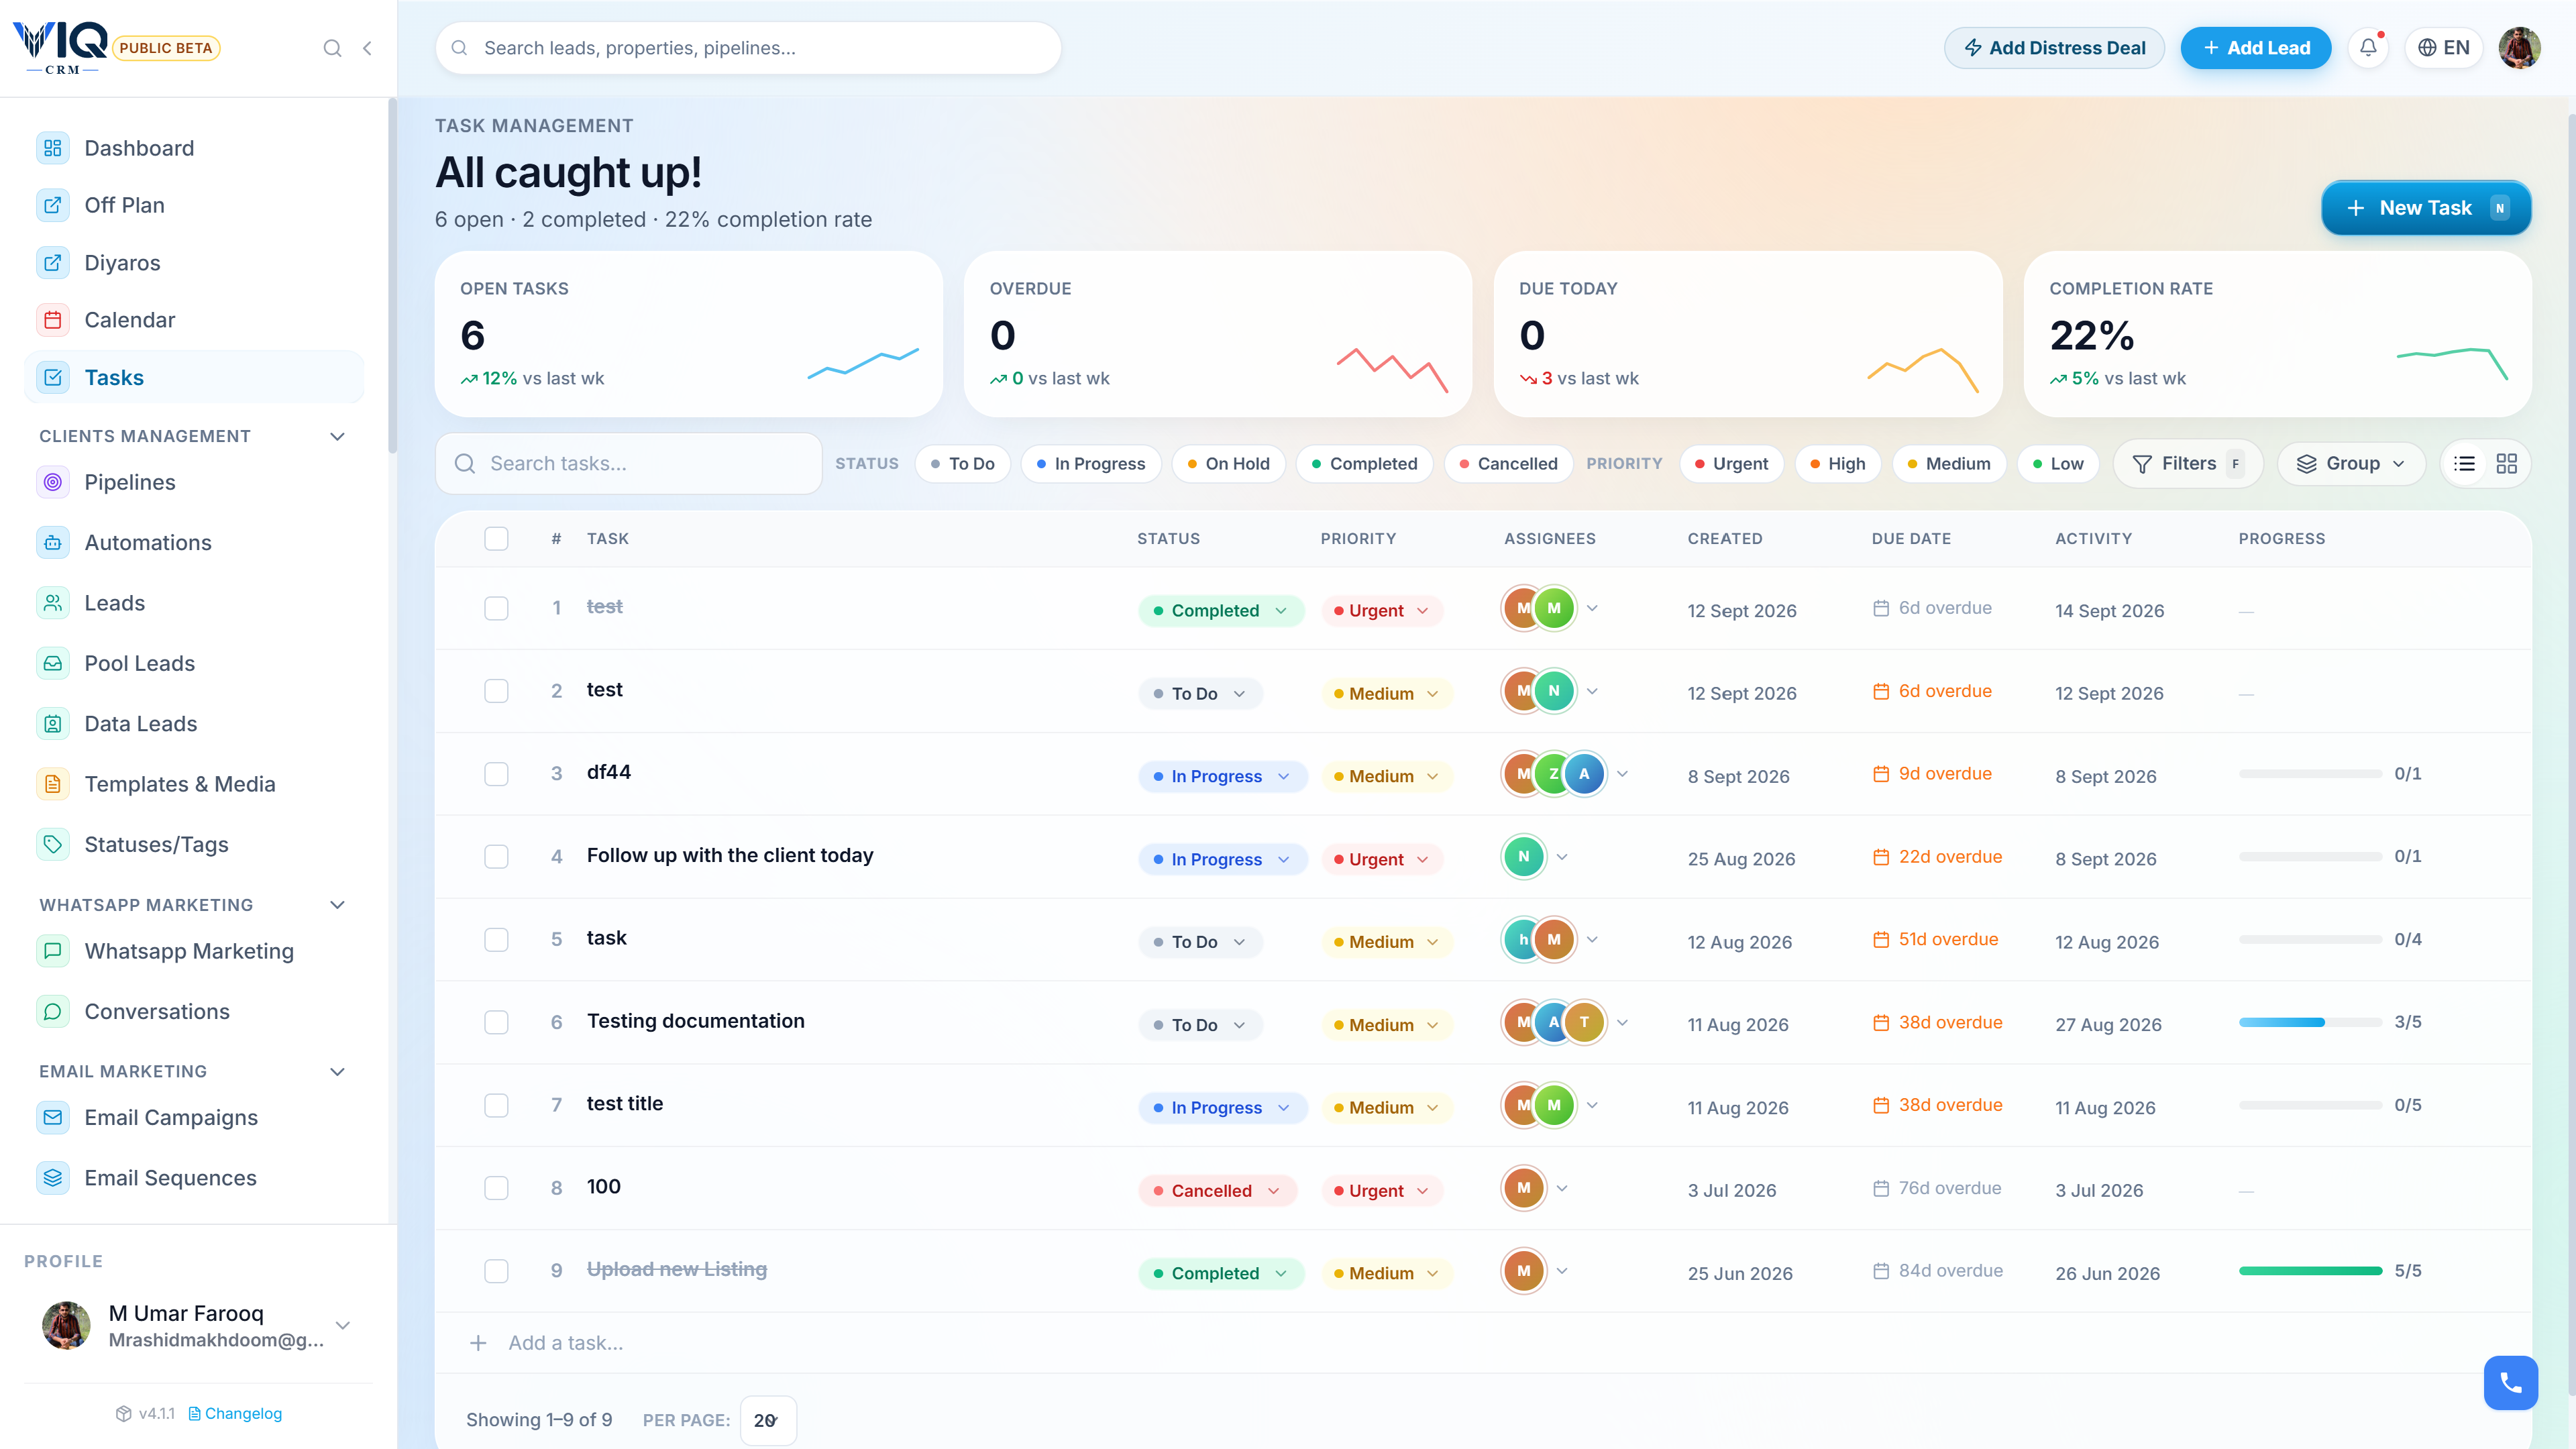Switch to list view icon
Image resolution: width=2576 pixels, height=1449 pixels.
(2464, 463)
